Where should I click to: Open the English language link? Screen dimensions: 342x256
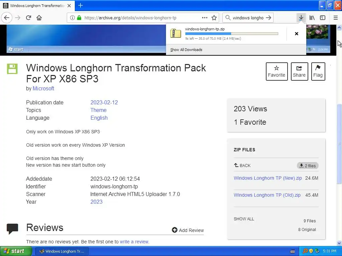point(99,118)
